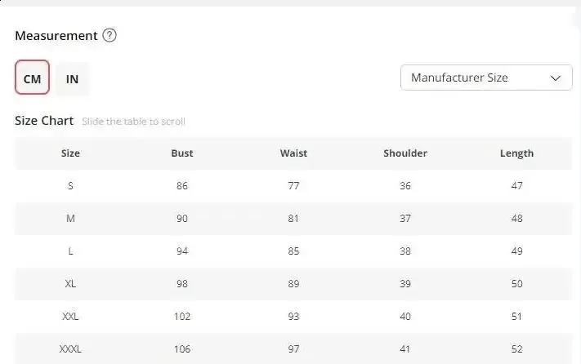
Task: Select the S size row
Action: pos(70,186)
